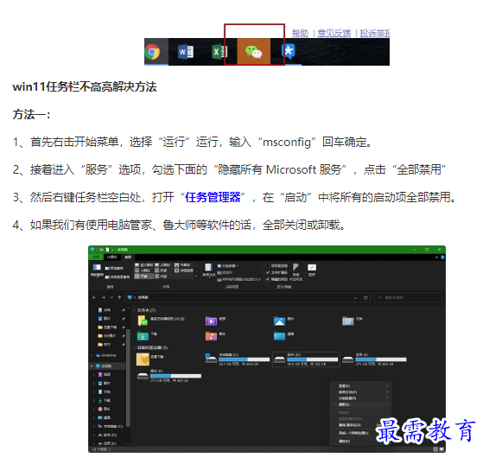Click the E: drive usage bar
This screenshot has width=483, height=458.
tap(381, 359)
